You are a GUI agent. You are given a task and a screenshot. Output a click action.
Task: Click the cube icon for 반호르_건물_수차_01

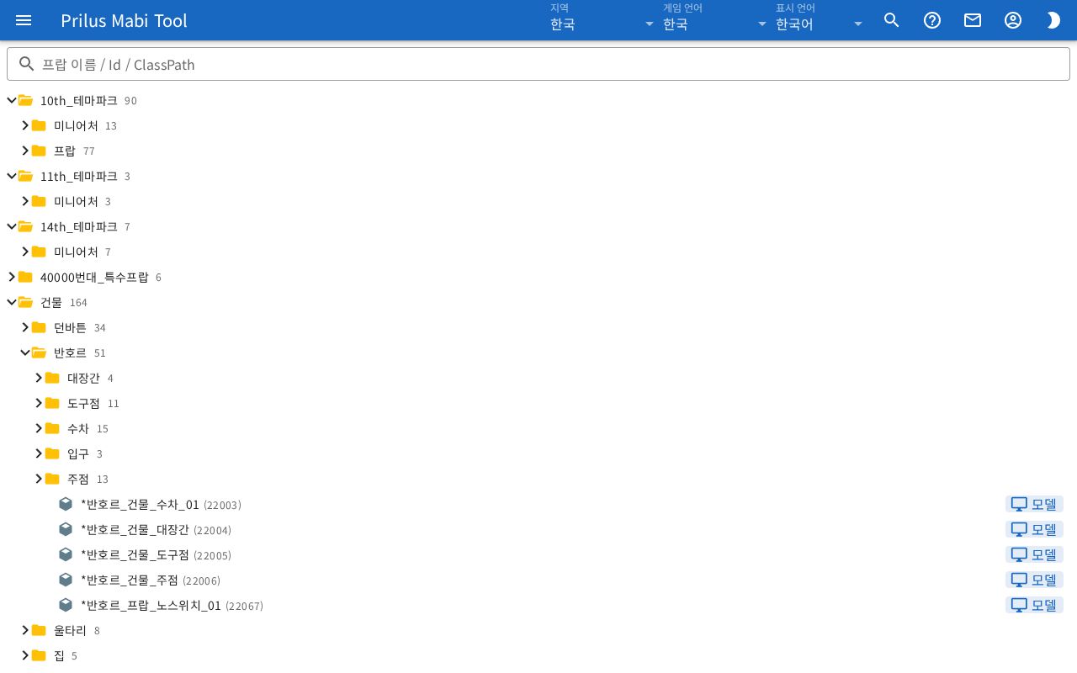(66, 504)
